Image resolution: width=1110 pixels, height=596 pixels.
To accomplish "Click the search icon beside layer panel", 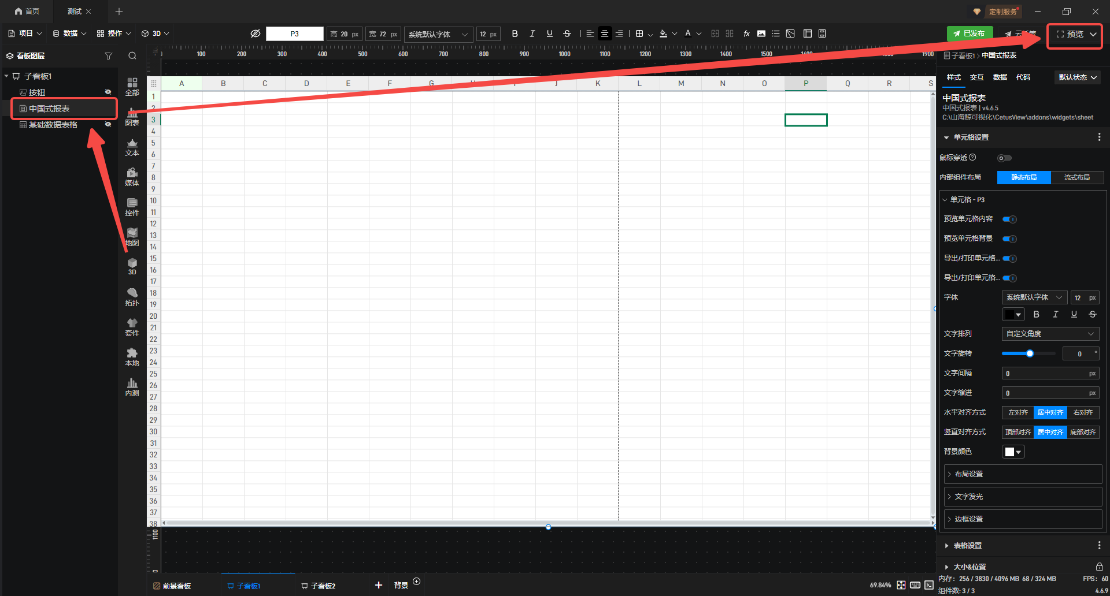I will tap(132, 56).
